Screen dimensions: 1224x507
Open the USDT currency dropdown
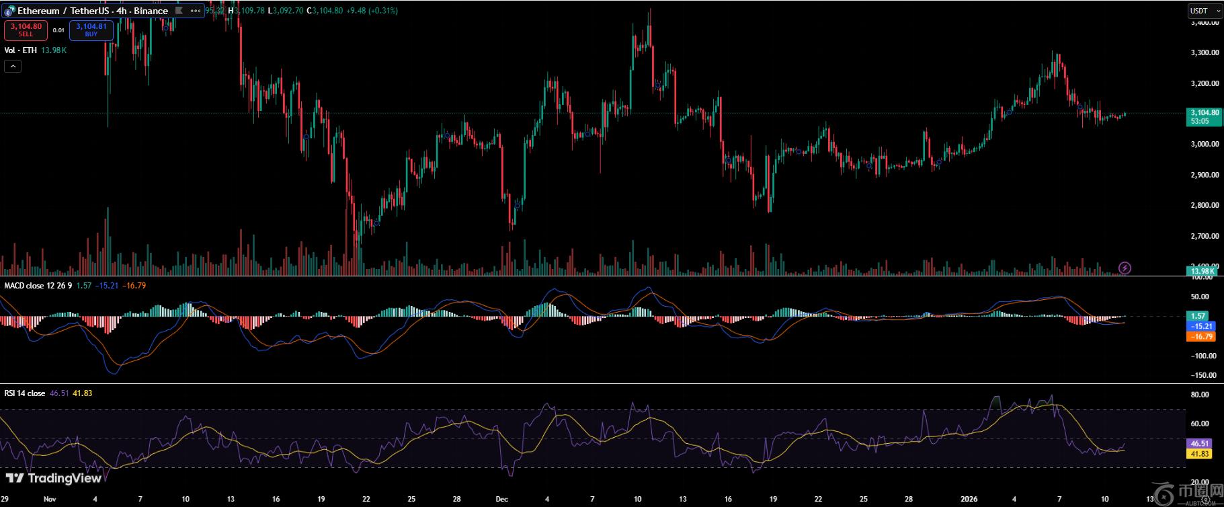pyautogui.click(x=1205, y=11)
